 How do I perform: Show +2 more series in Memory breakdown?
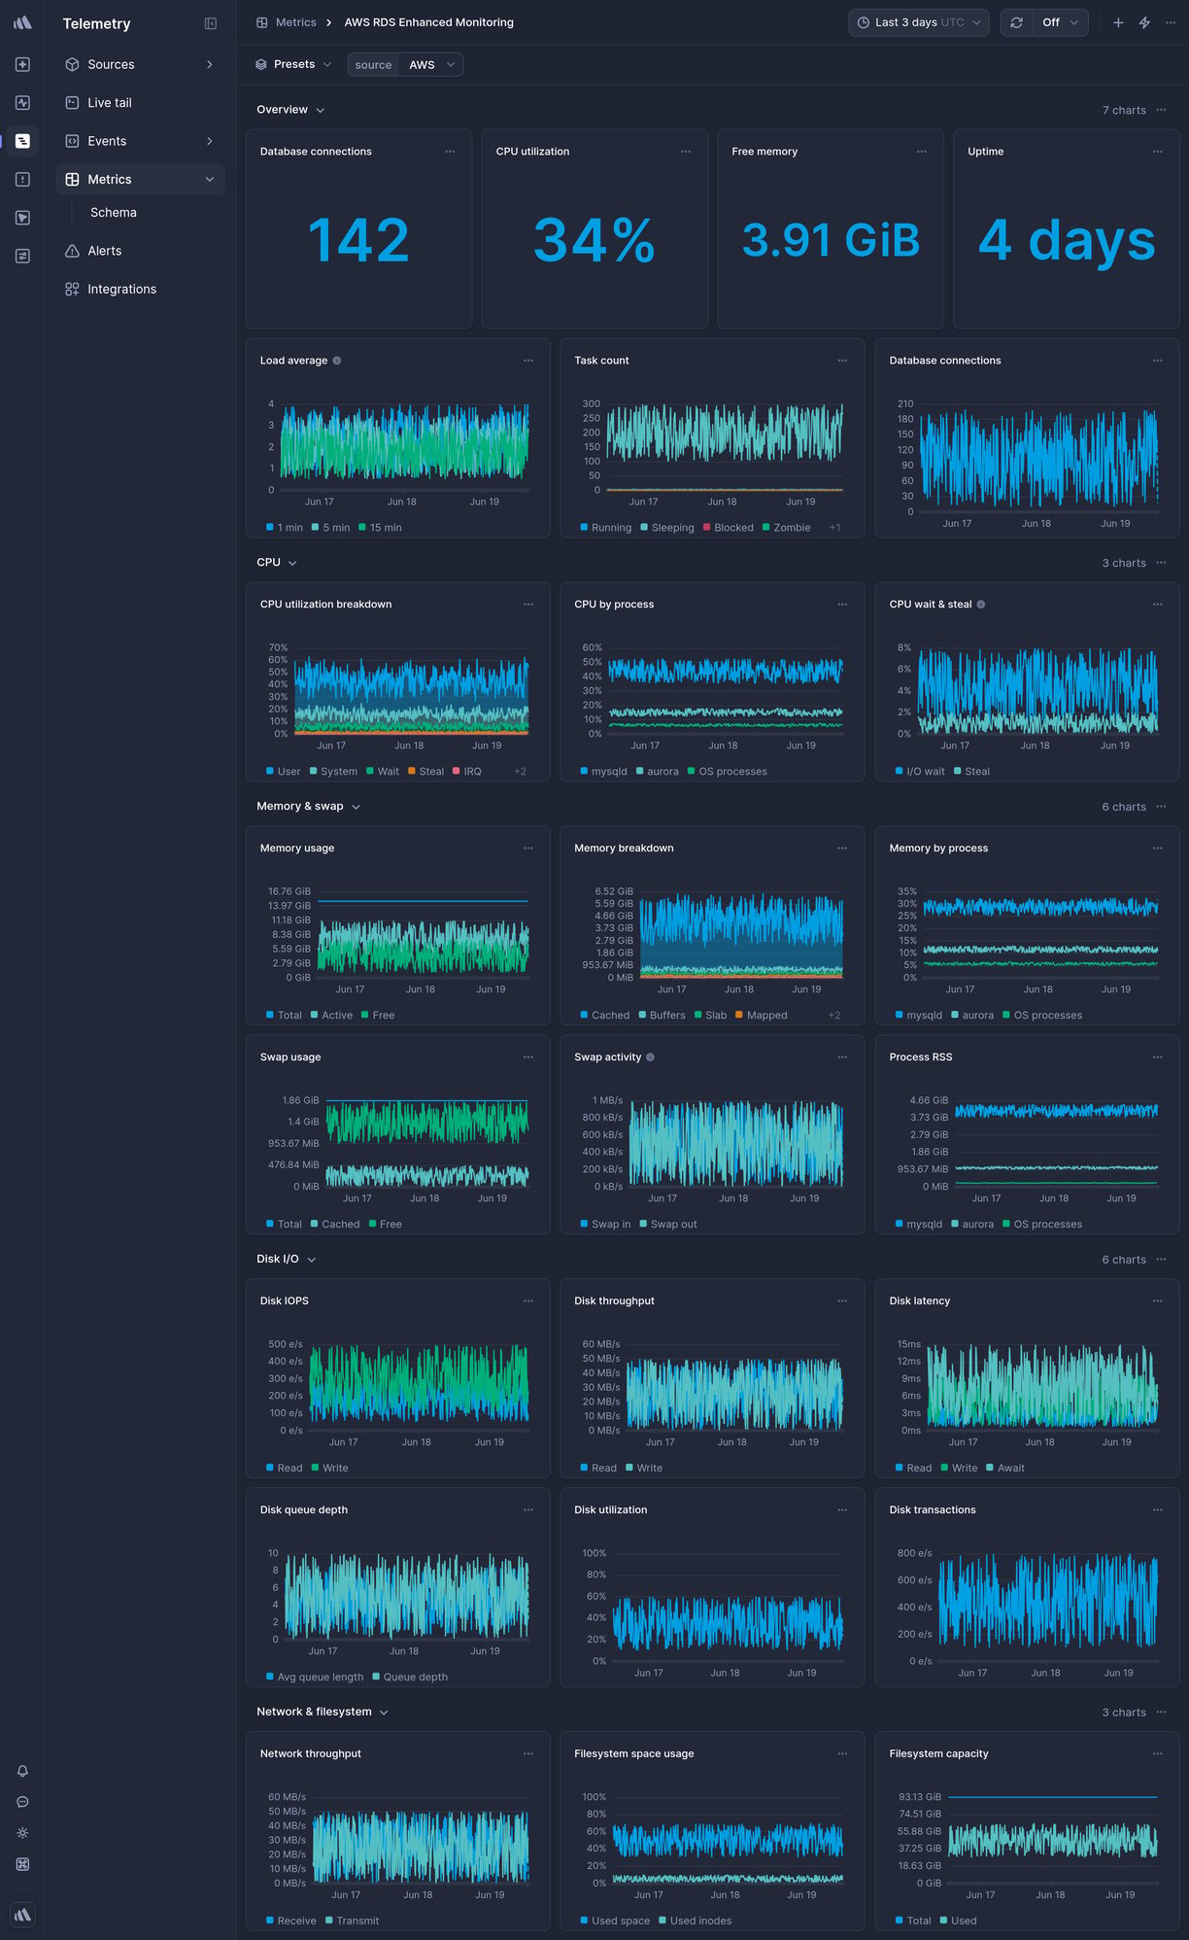834,1016
